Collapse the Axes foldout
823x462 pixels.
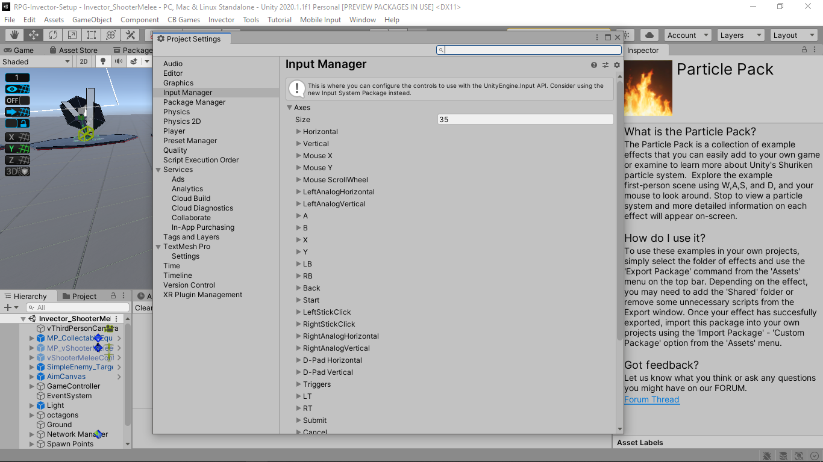pos(290,108)
